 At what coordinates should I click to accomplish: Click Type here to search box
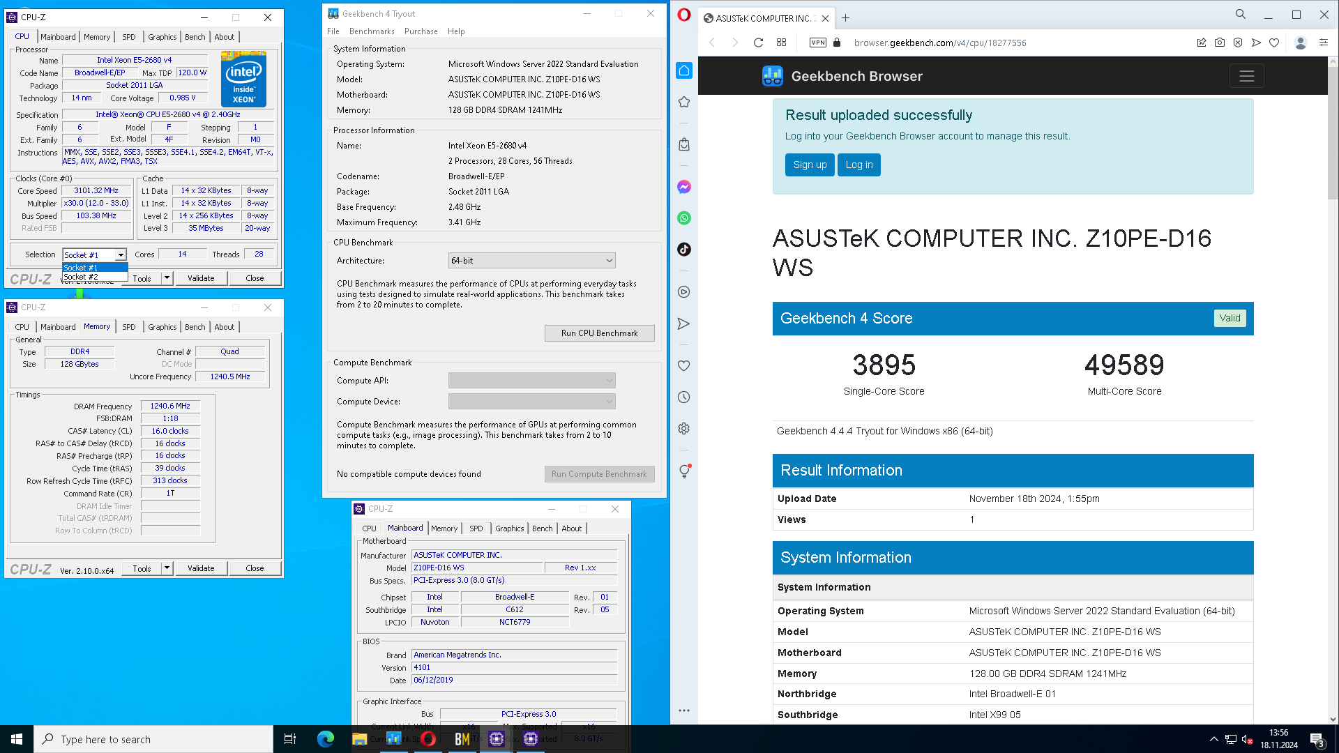pyautogui.click(x=153, y=739)
